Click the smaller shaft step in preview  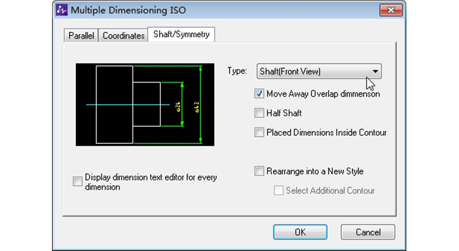point(147,104)
